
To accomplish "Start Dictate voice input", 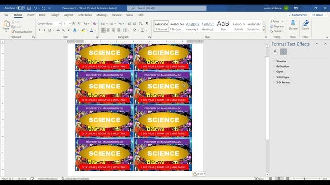I will click(293, 25).
